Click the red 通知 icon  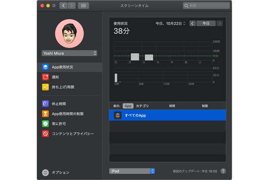(46, 77)
